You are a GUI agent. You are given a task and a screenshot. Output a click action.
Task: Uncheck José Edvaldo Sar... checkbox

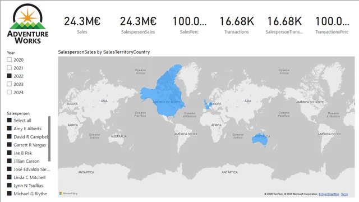pos(9,169)
